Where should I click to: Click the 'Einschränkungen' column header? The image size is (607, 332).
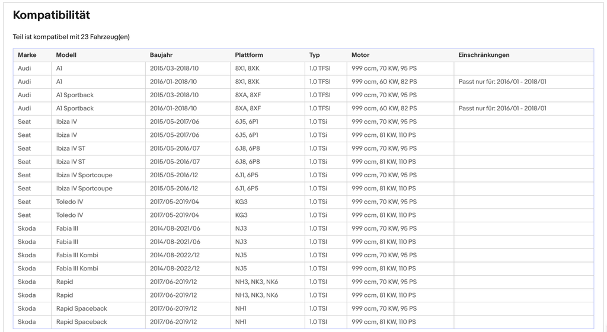(x=484, y=55)
